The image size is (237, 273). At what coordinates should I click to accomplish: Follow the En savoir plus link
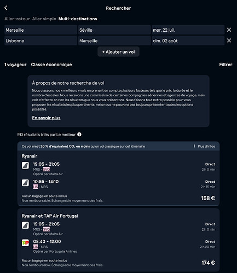[x=47, y=118]
